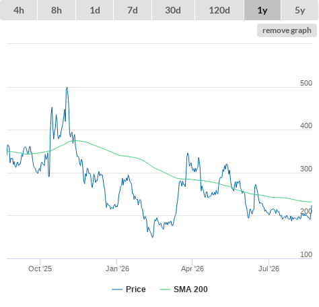
Task: Click the remove graph button
Action: click(x=287, y=30)
